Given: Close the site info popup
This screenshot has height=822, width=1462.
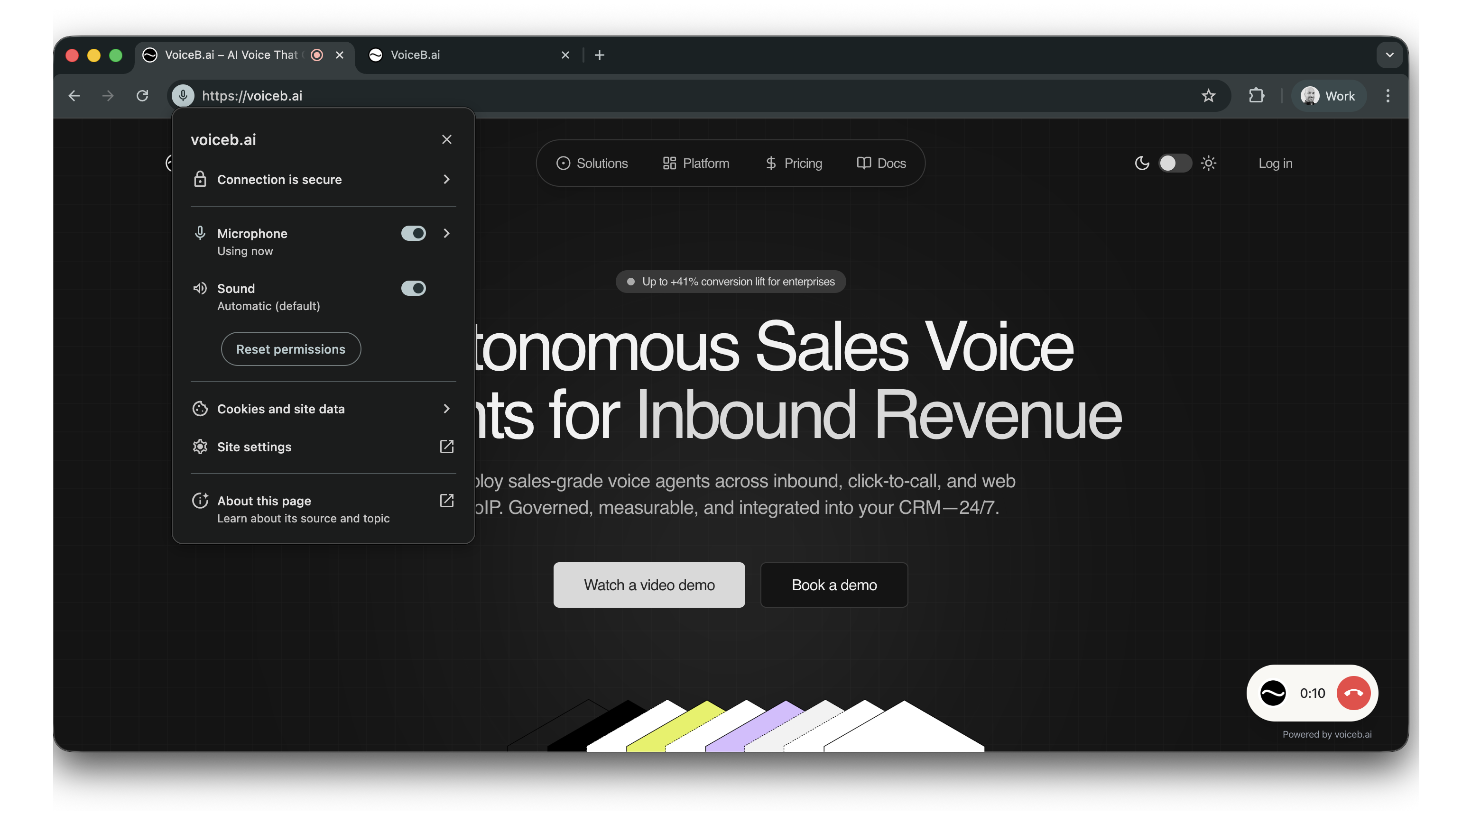Looking at the screenshot, I should [447, 139].
